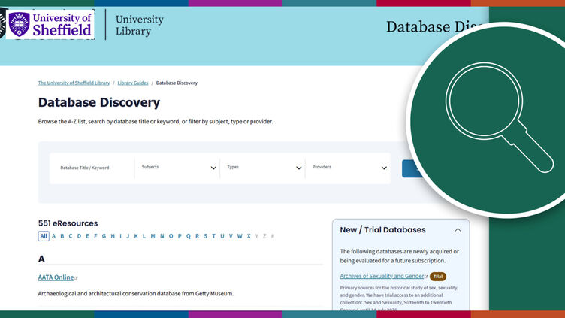Filter databases by letter Q
The image size is (565, 318).
188,236
